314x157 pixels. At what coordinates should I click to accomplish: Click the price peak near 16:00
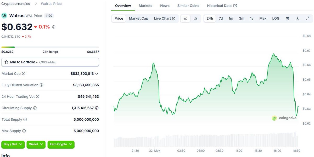click(273, 54)
